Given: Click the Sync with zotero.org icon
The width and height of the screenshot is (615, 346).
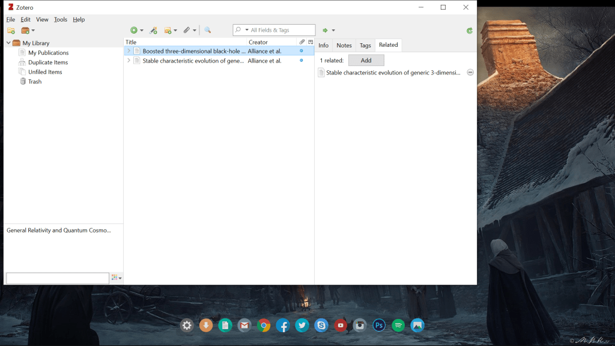Looking at the screenshot, I should click(x=469, y=31).
